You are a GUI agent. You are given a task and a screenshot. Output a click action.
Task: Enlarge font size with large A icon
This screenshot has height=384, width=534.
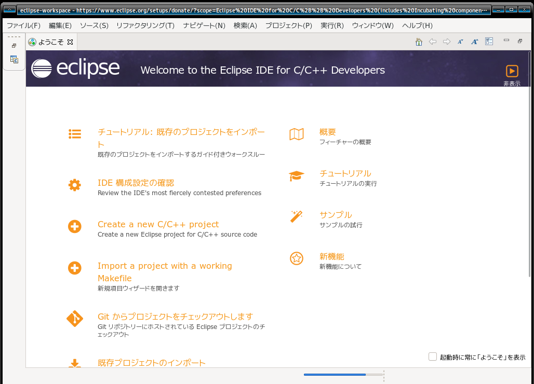(x=475, y=42)
